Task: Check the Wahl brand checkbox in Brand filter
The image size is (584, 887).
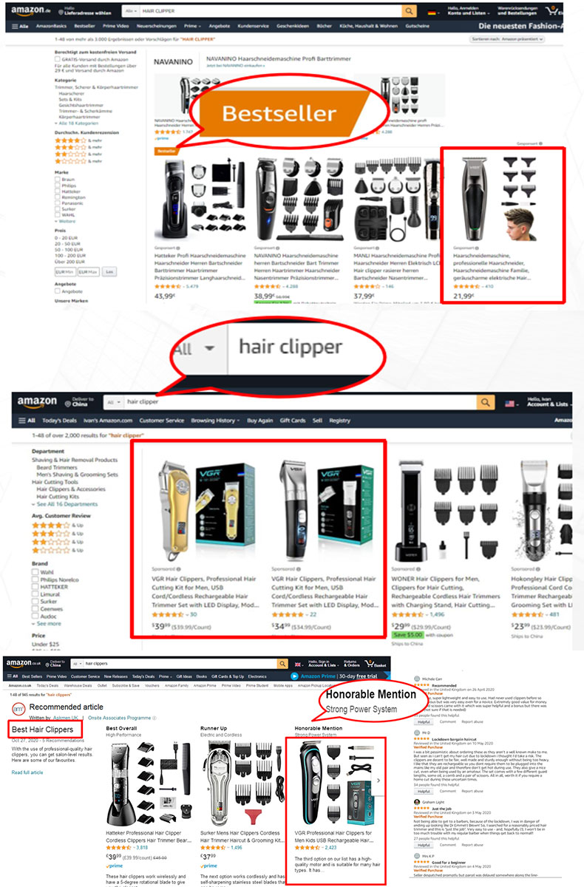Action: 34,571
